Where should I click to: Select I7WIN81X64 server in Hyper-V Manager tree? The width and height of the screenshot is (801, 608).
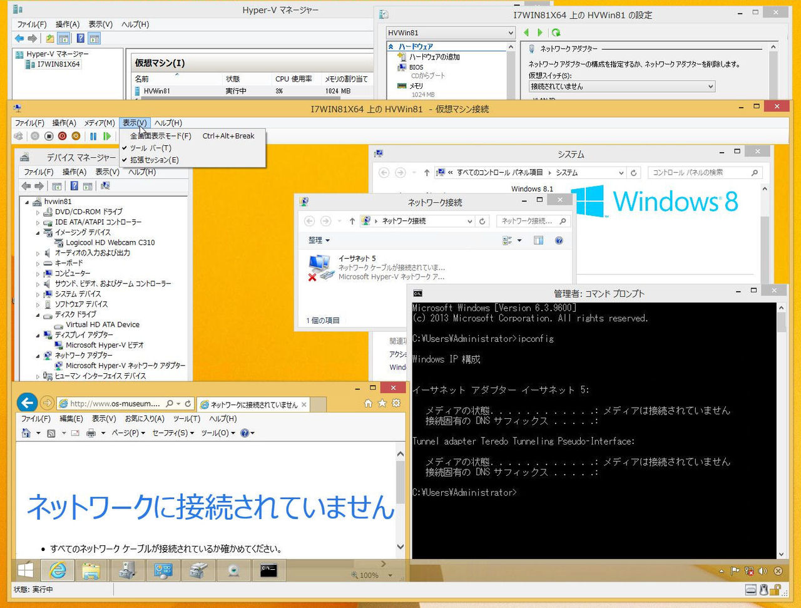(58, 64)
